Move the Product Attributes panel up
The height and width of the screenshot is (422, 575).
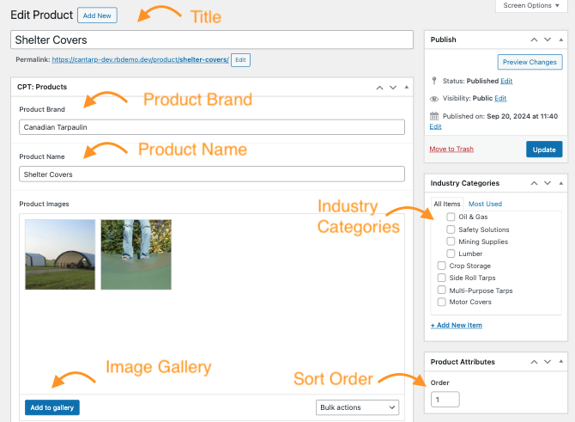point(534,362)
